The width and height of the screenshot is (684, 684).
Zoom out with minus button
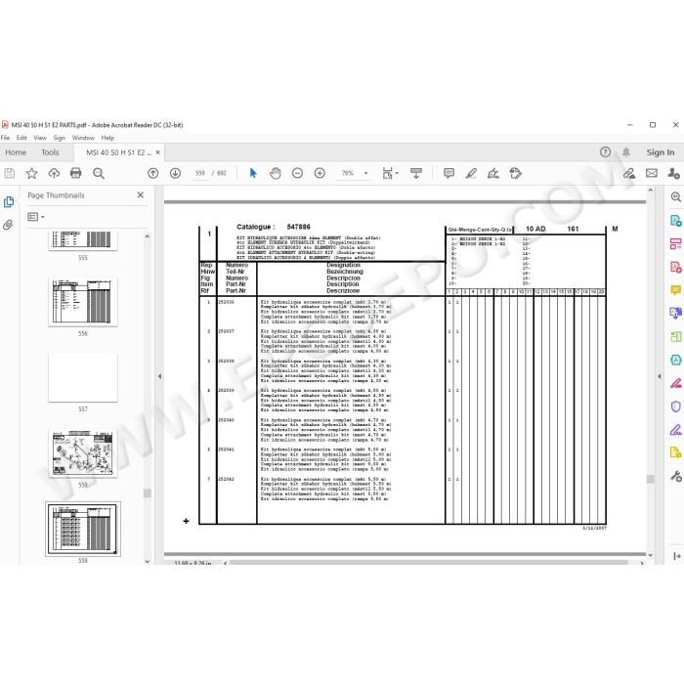(x=297, y=173)
